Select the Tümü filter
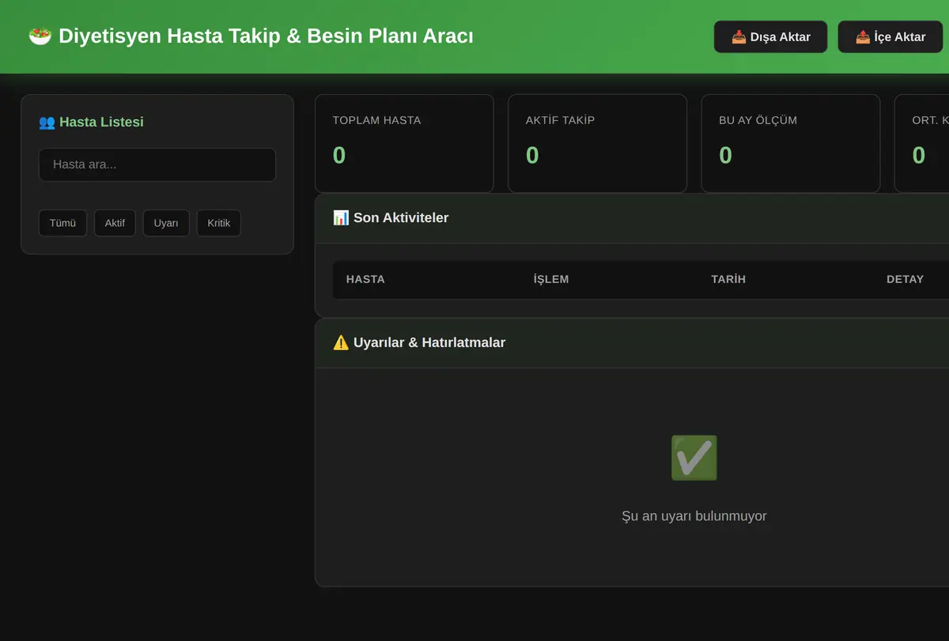 pyautogui.click(x=62, y=223)
